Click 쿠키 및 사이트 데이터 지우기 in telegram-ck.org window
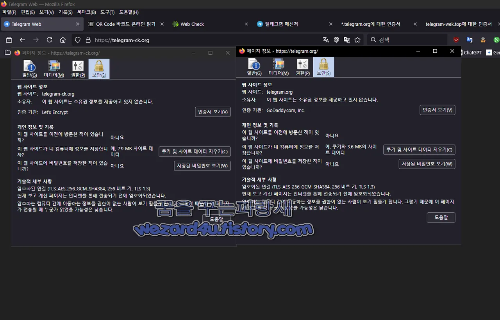Image resolution: width=500 pixels, height=320 pixels. (195, 151)
